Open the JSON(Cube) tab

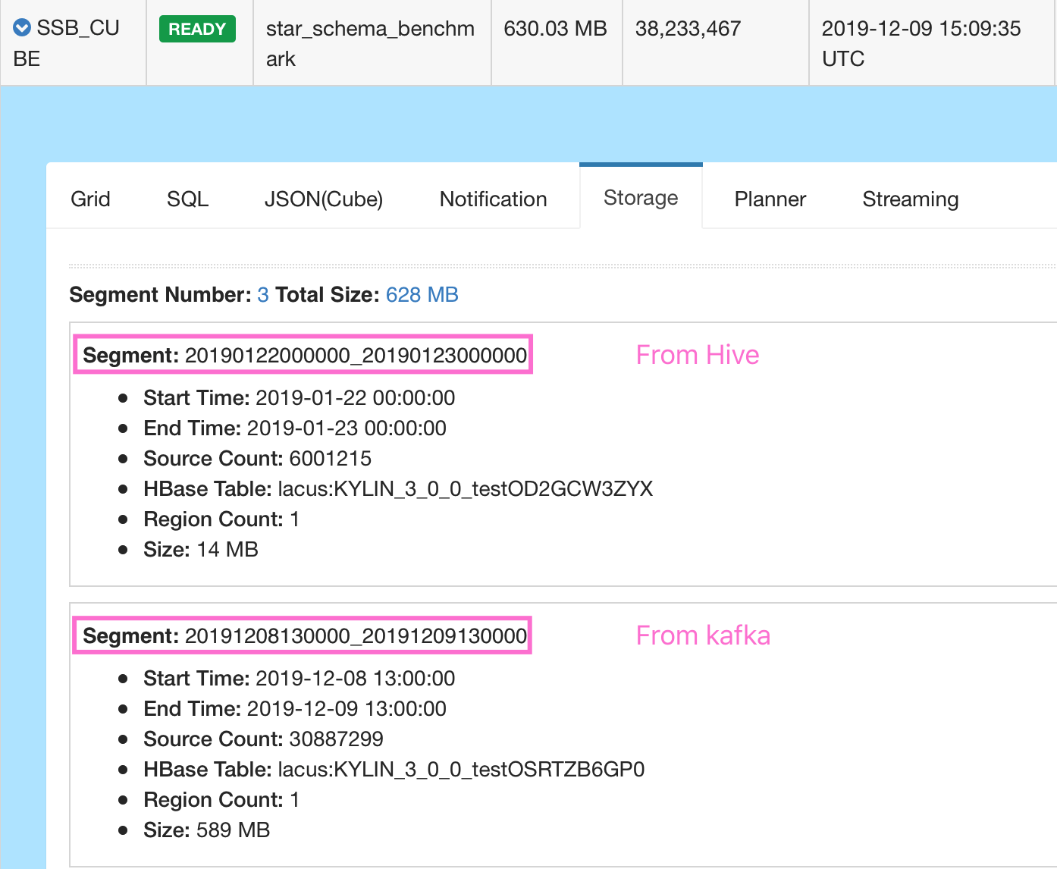click(x=323, y=199)
